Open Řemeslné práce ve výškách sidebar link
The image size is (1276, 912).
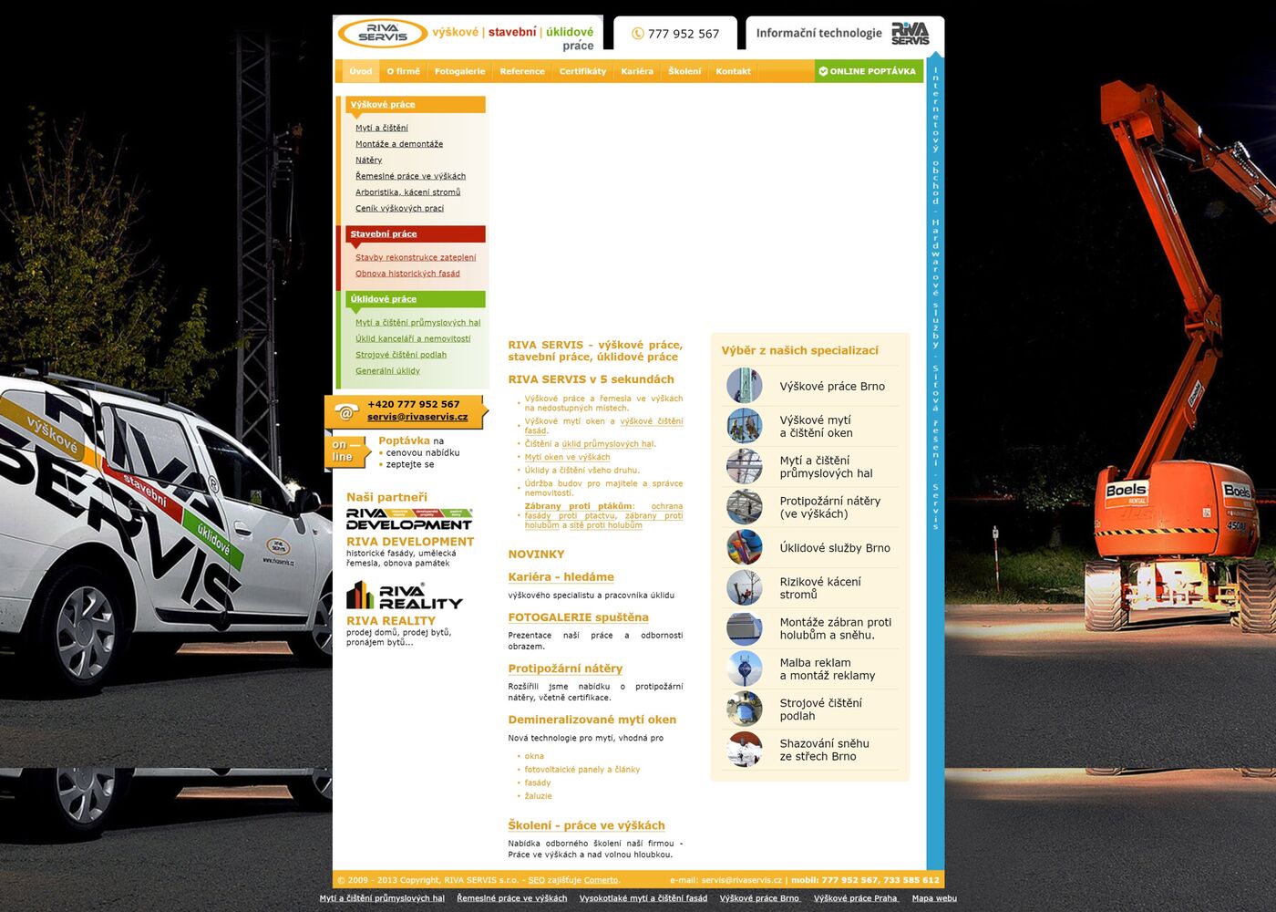pos(410,176)
